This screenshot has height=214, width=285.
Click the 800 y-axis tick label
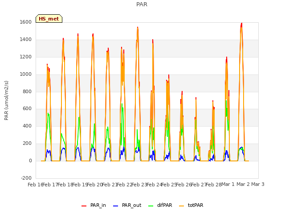point(27,91)
